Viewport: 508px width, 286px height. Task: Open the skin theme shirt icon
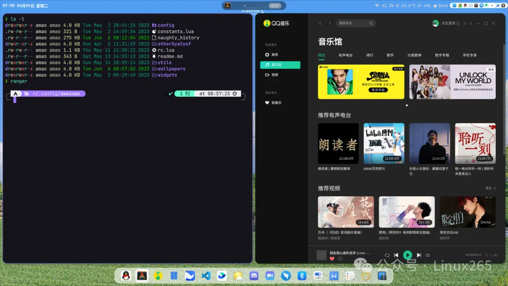pyautogui.click(x=458, y=24)
